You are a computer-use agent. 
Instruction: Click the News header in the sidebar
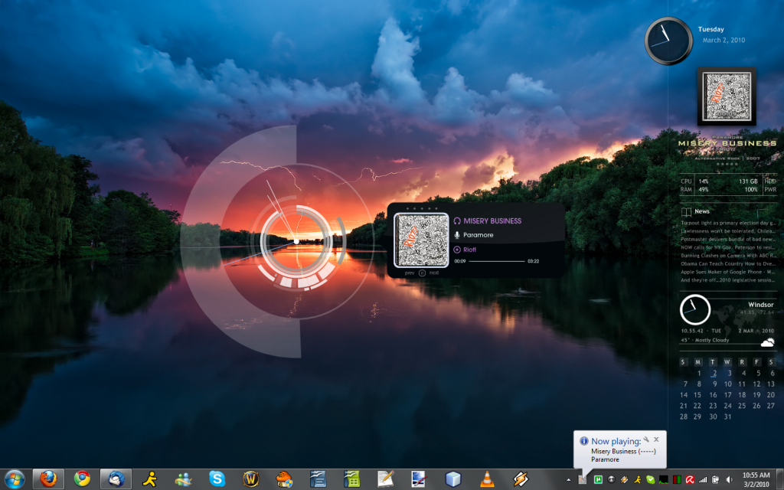tap(701, 211)
